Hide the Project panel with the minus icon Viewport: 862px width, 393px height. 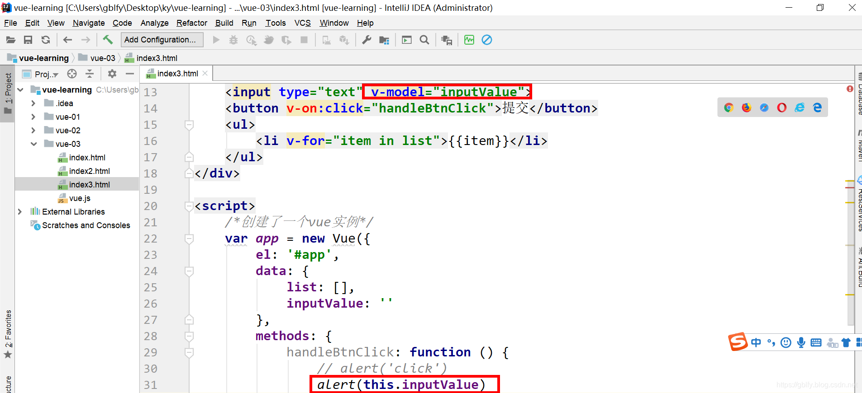(130, 74)
